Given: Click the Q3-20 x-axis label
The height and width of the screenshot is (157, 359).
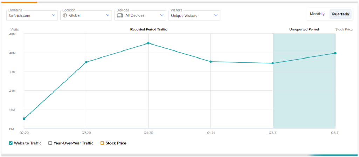Looking at the screenshot, I should (86, 133).
